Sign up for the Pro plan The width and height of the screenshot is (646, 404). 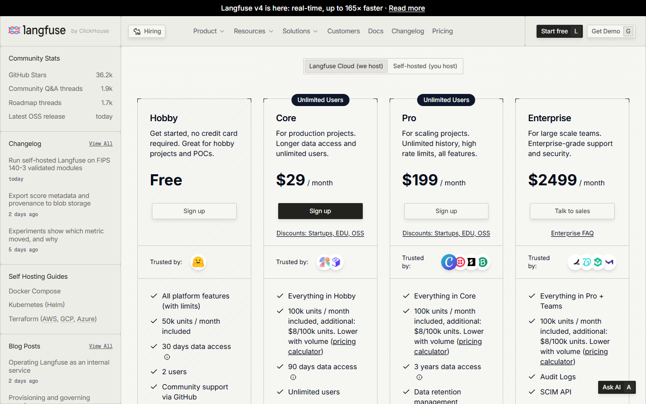pos(446,211)
